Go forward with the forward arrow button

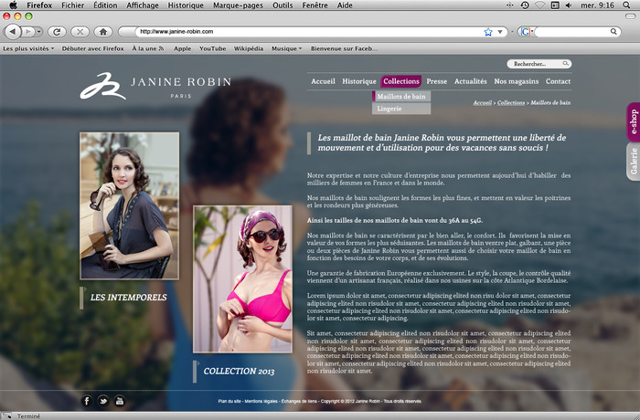pyautogui.click(x=28, y=31)
